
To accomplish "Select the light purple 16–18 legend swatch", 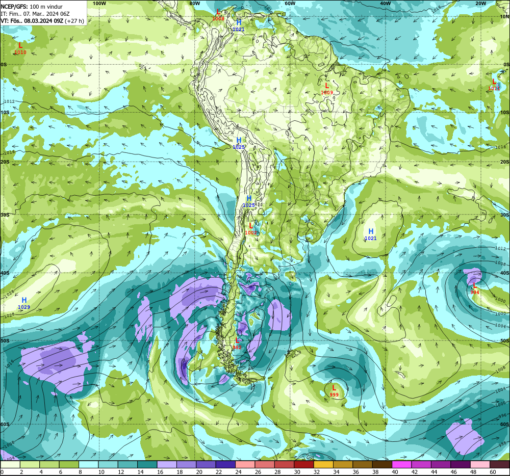I will [167, 464].
